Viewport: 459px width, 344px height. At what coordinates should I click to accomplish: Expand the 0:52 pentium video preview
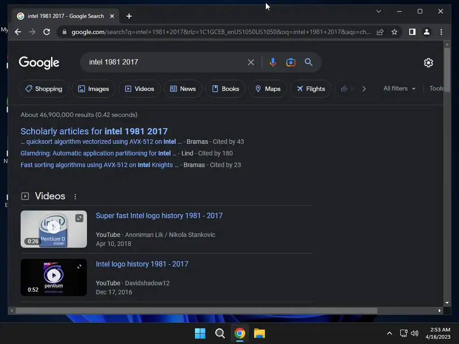click(79, 267)
